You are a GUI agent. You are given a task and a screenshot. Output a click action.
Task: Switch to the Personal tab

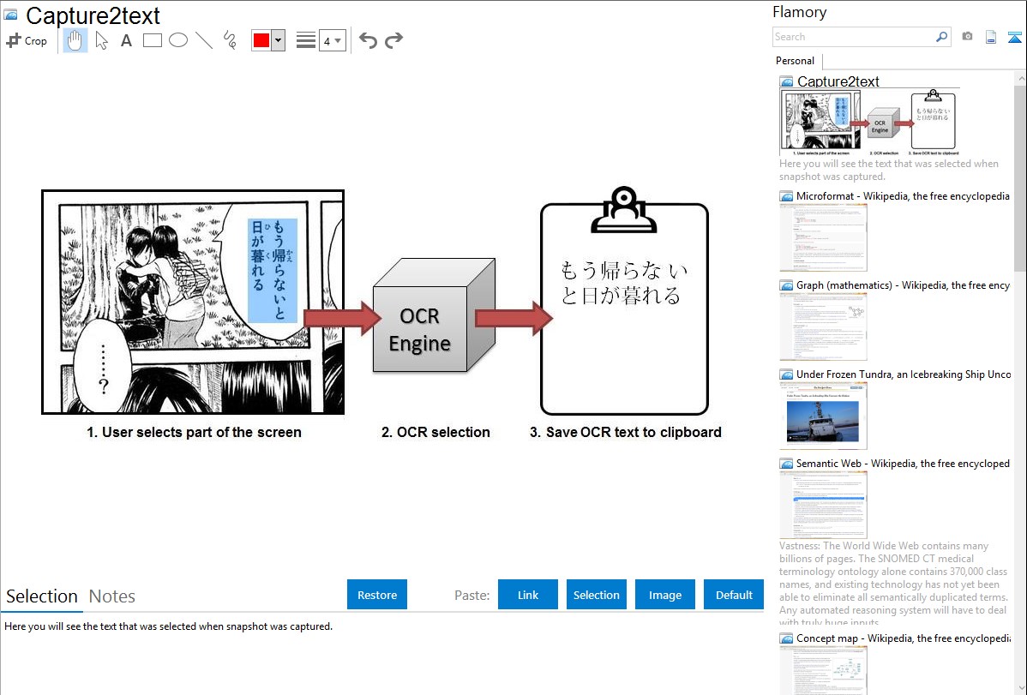[x=796, y=61]
